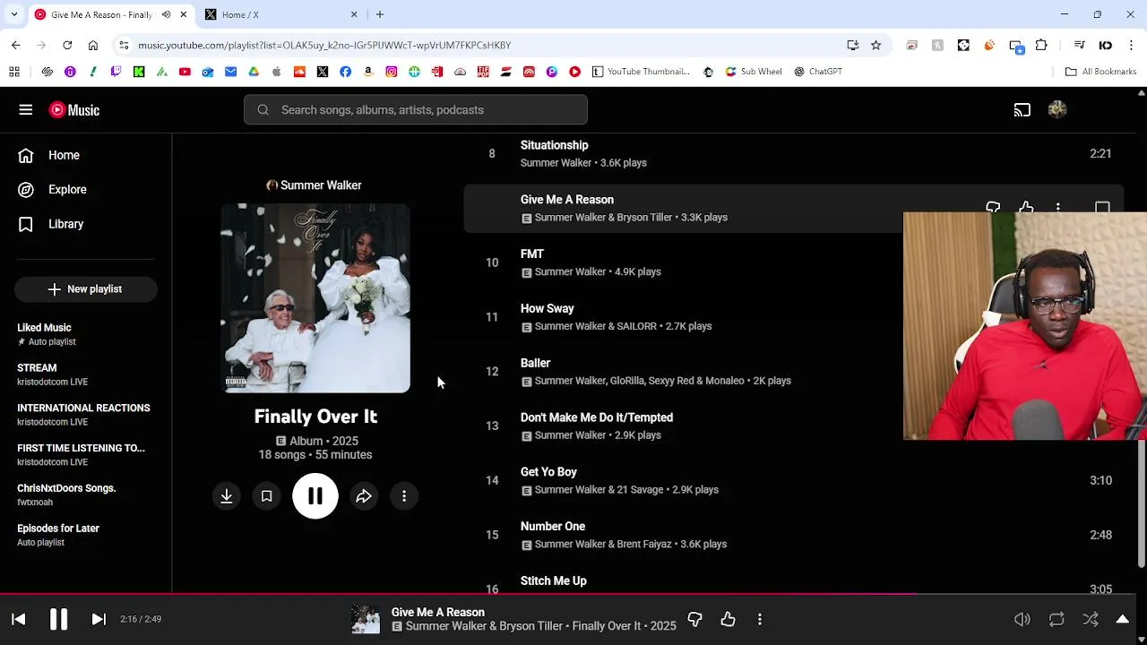The height and width of the screenshot is (645, 1147).
Task: Open the All Bookmarks folder
Action: [1101, 72]
